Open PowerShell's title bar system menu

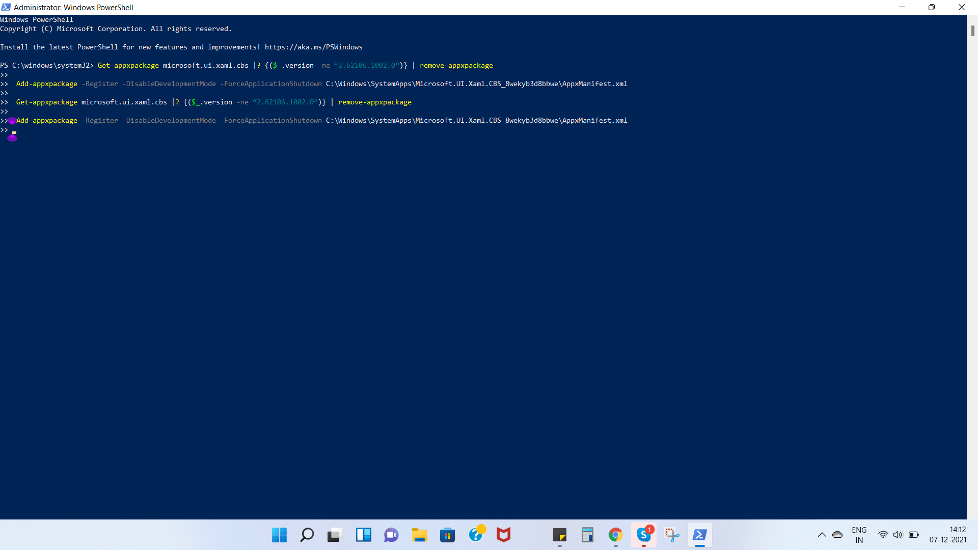(6, 7)
